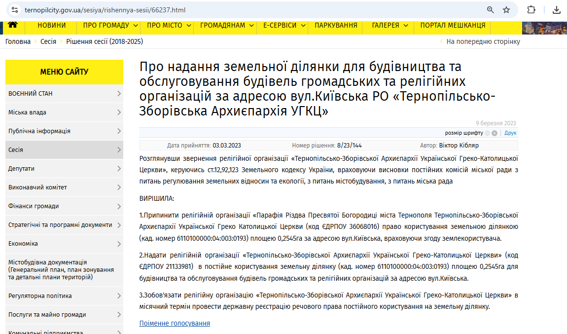Click author name 'Віктор Кібляр'
This screenshot has height=334, width=567.
[459, 146]
